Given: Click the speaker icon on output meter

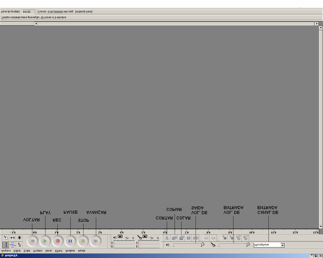Looking at the screenshot, I should click(x=115, y=237).
